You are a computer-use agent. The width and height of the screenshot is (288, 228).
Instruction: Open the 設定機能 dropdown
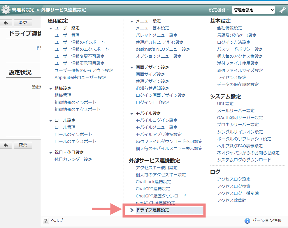[x=253, y=10]
